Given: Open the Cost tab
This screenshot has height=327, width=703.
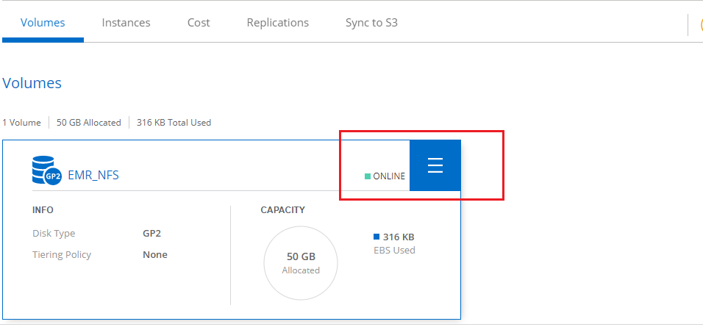Looking at the screenshot, I should pos(199,23).
